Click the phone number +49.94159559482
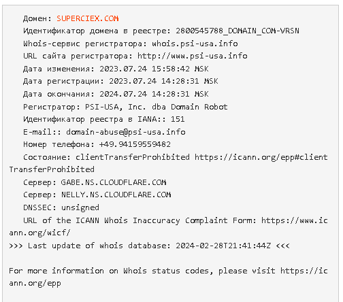The image size is (343, 302). 135,144
